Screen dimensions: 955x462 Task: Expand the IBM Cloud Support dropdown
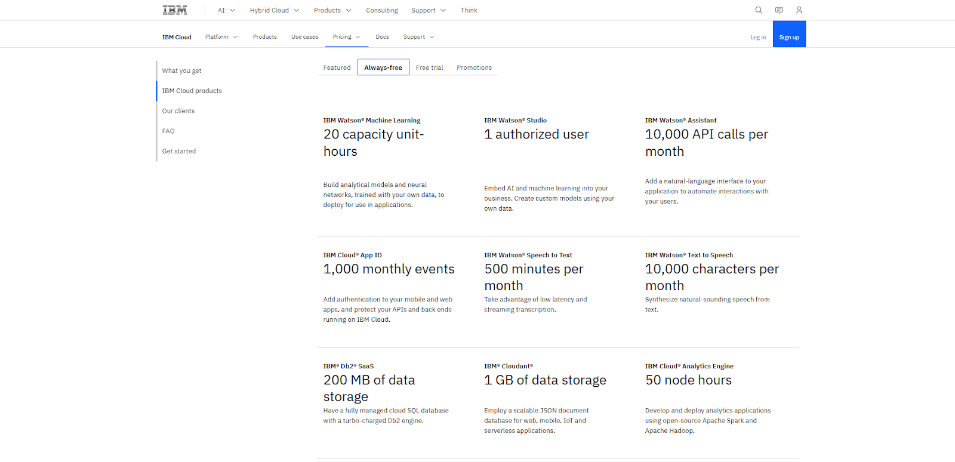tap(418, 37)
